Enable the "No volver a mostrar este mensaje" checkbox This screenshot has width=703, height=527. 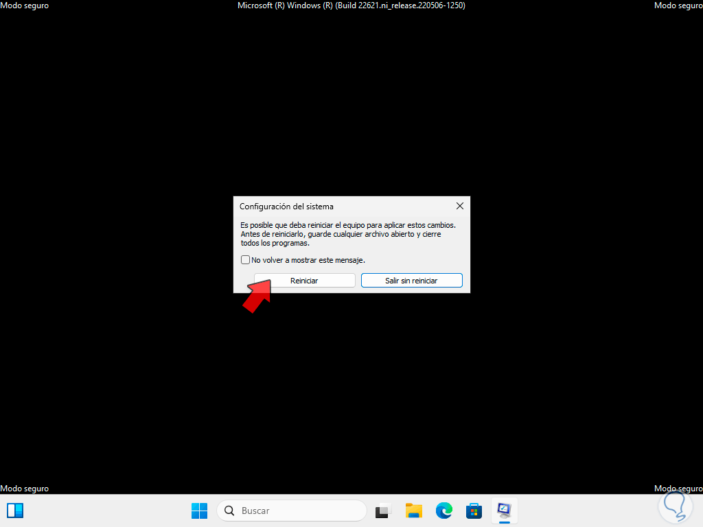pyautogui.click(x=245, y=259)
